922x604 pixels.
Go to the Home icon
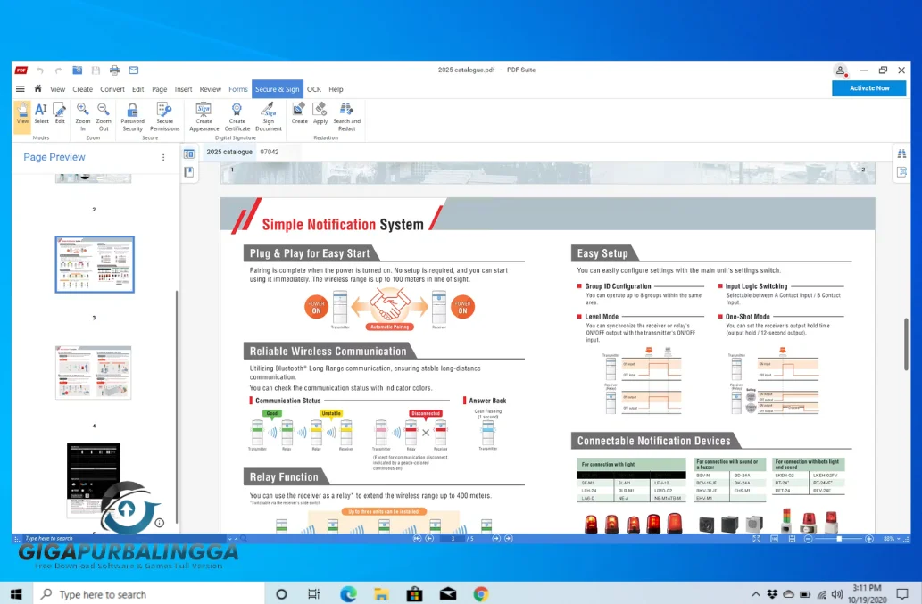point(38,88)
